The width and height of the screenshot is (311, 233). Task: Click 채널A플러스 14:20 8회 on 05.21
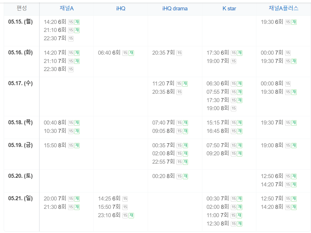click(272, 207)
